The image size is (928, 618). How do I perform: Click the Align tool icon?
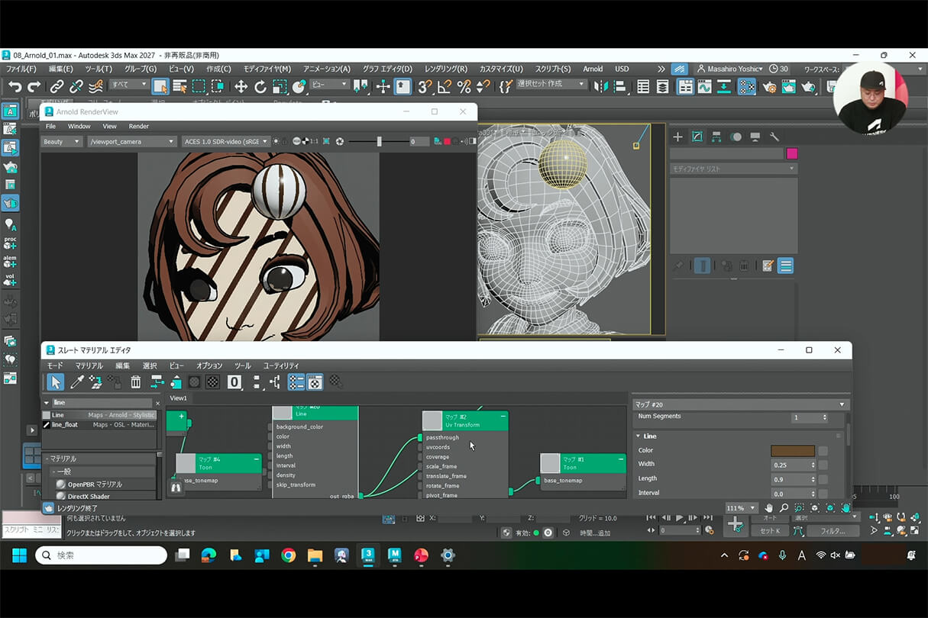619,87
